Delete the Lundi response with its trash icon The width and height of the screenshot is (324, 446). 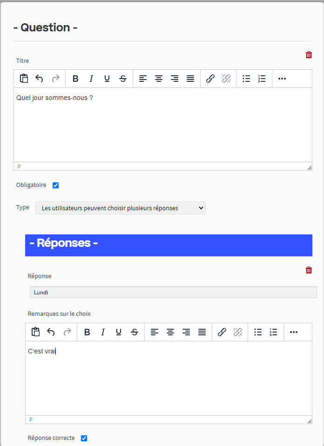click(x=309, y=270)
